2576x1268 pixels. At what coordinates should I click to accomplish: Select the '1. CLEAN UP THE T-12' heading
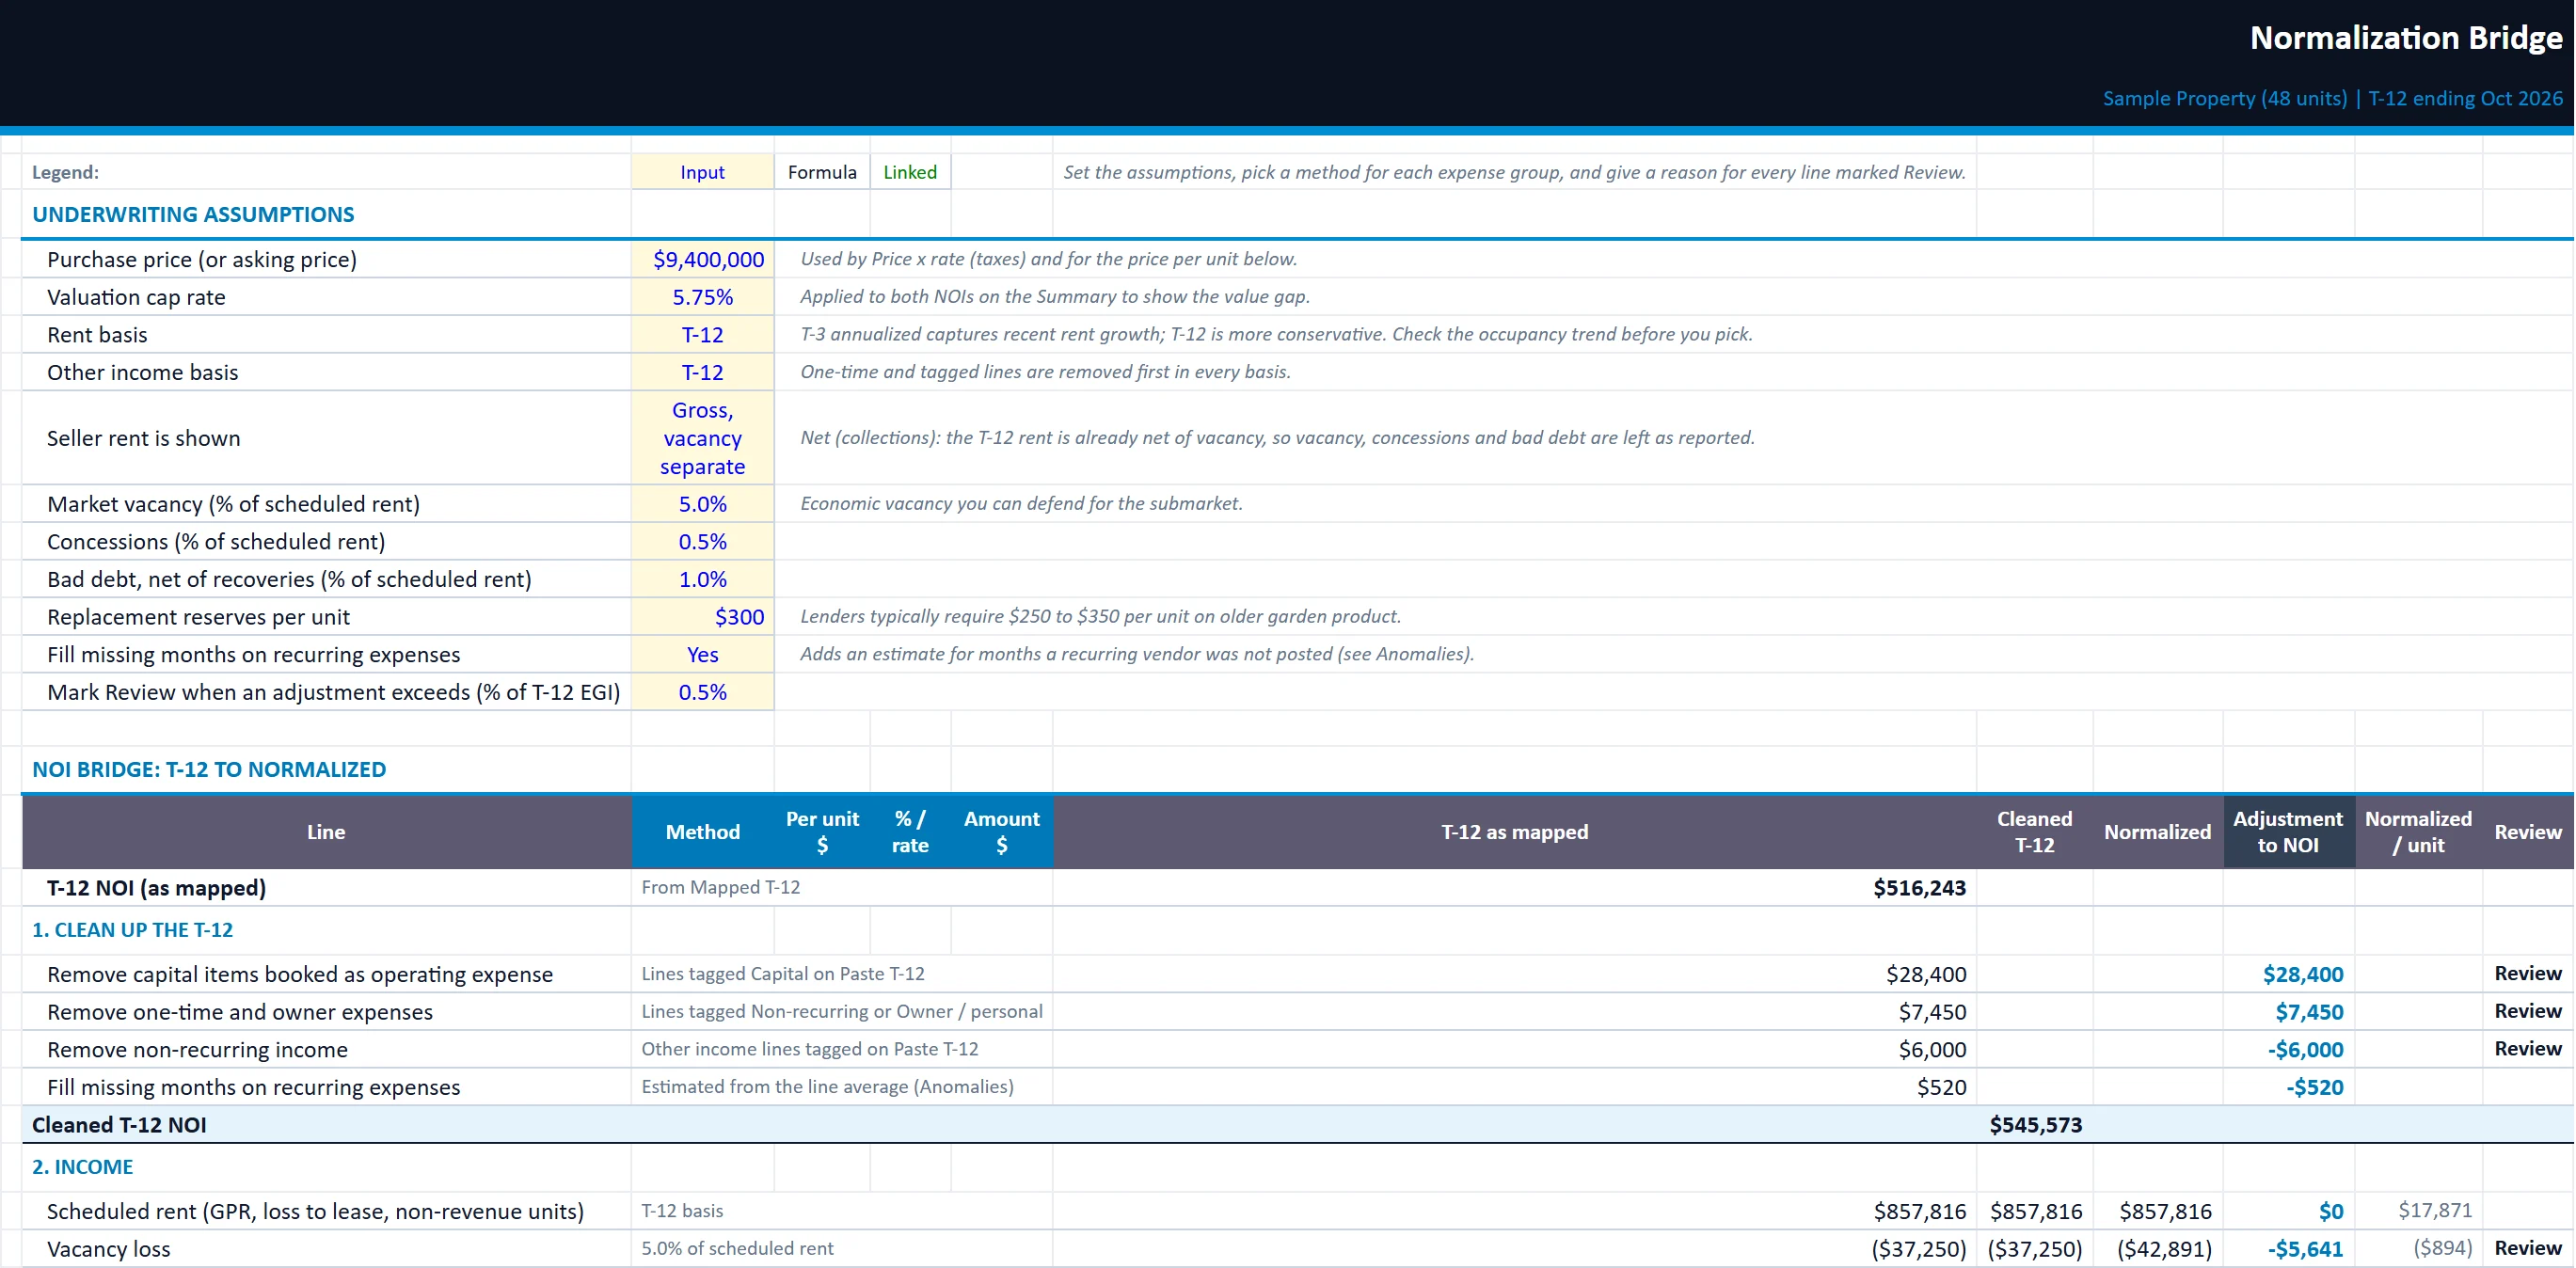pos(132,930)
